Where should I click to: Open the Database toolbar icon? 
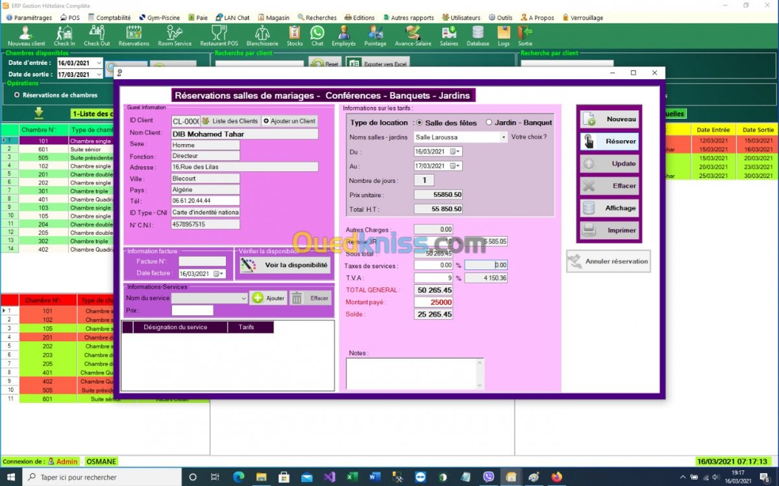478,36
